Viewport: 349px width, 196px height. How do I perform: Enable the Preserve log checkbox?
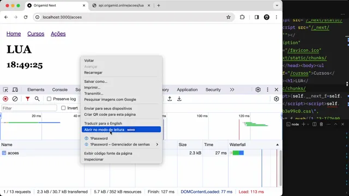(49, 99)
